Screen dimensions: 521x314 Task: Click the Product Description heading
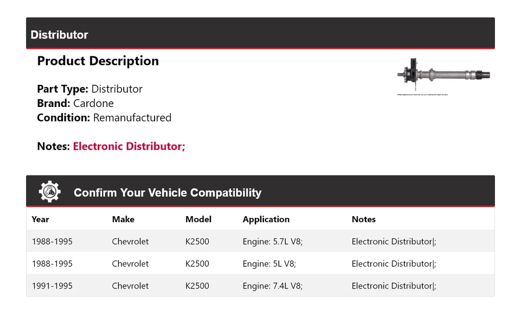(x=98, y=61)
